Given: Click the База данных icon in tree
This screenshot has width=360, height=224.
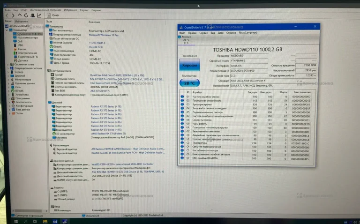Looking at the screenshot, I should point(14,110).
